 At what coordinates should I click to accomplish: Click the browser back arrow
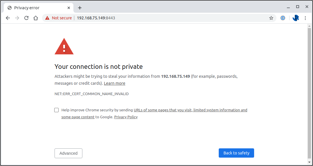[8, 18]
